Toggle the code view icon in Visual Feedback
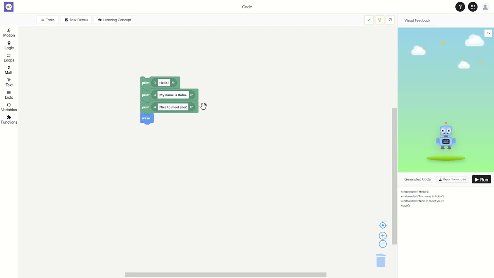The height and width of the screenshot is (278, 494). (x=488, y=33)
